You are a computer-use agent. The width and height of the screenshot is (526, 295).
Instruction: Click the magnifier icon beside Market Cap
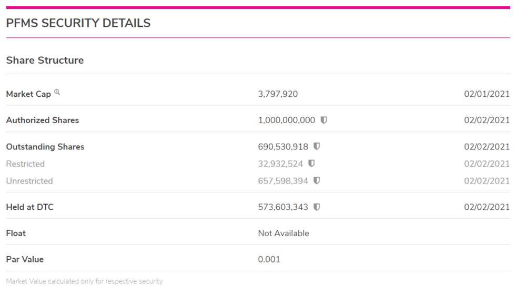point(57,93)
